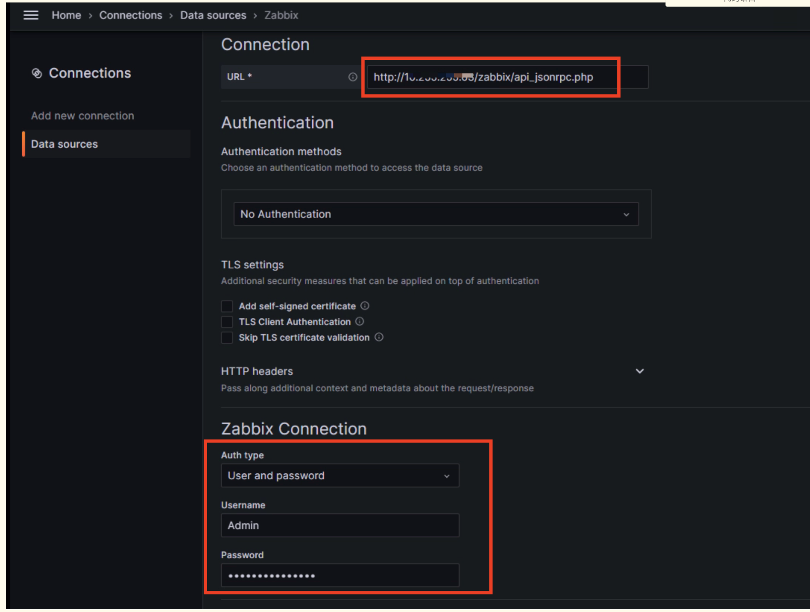Viewport: 810px width, 612px height.
Task: Open the main navigation hamburger menu
Action: click(x=31, y=15)
